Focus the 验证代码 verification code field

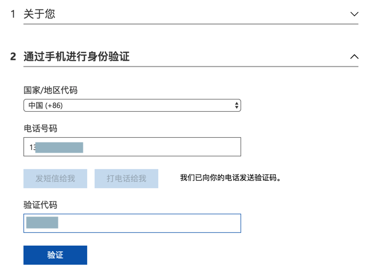(x=132, y=223)
